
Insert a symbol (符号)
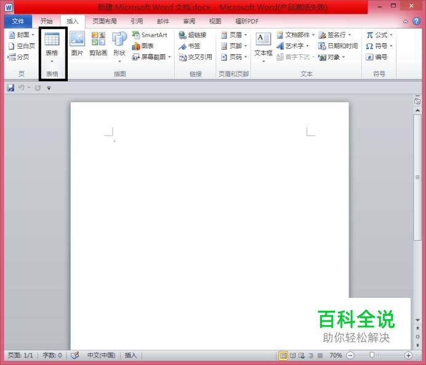tap(379, 46)
